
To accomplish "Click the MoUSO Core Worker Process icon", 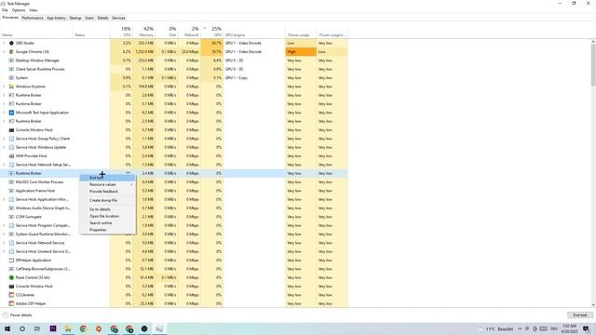I will point(11,182).
